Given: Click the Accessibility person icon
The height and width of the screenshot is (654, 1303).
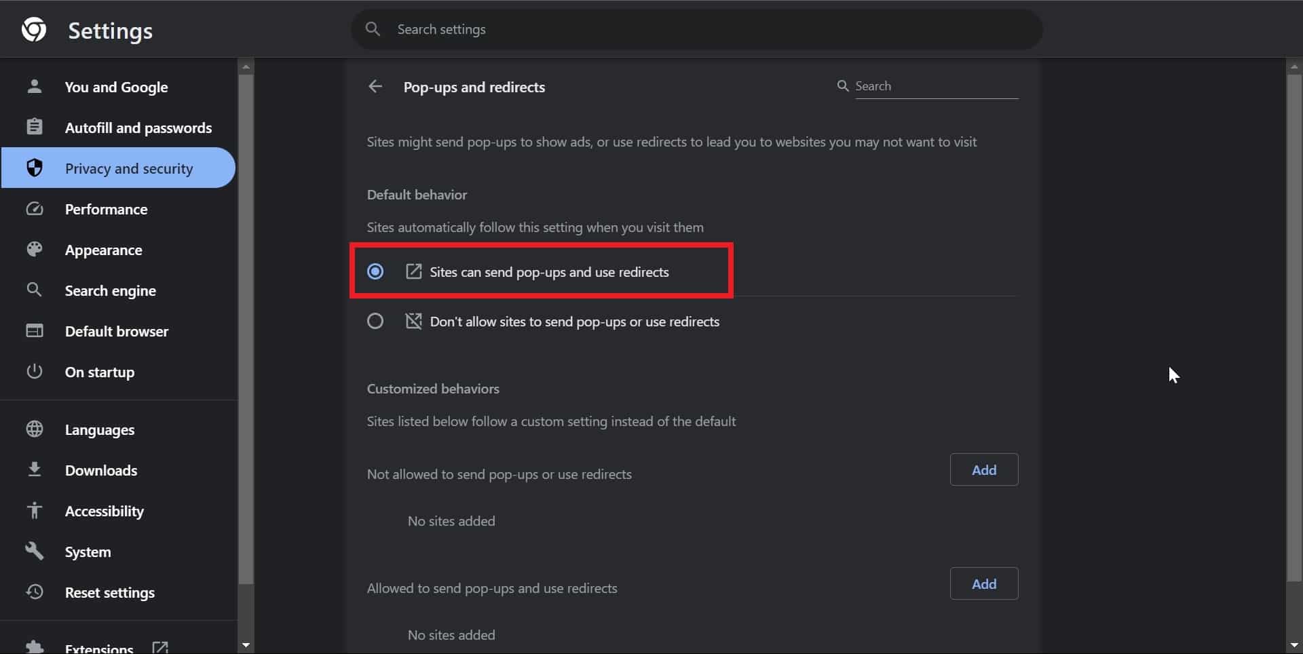Looking at the screenshot, I should click(x=35, y=511).
